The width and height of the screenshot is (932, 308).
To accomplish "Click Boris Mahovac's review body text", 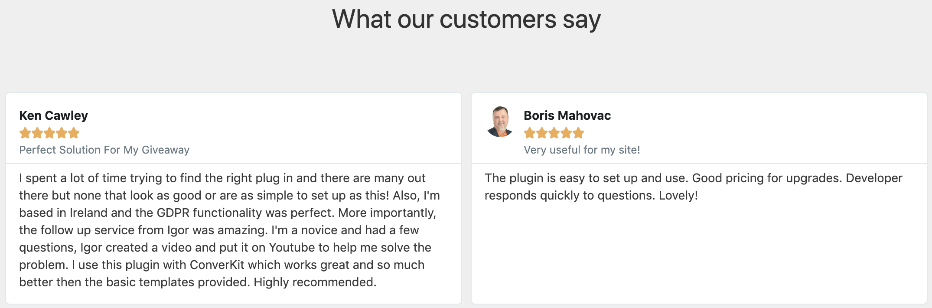I will coord(693,187).
